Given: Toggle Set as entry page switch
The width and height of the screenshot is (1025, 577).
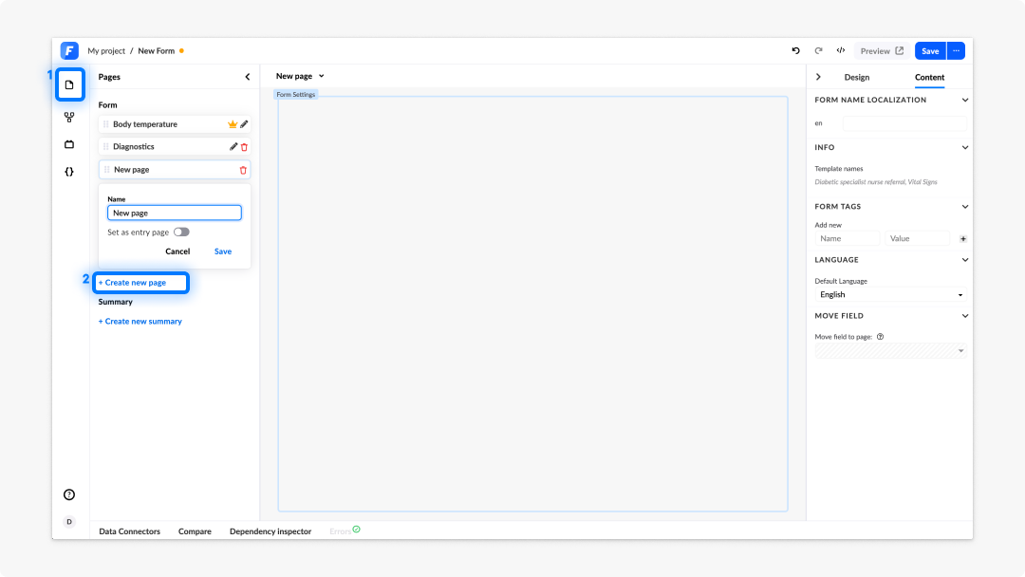Looking at the screenshot, I should point(181,232).
